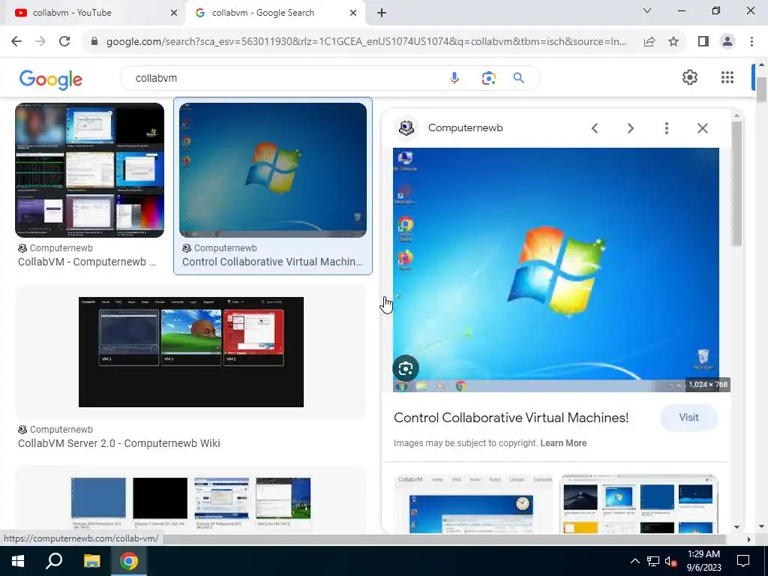View site information lock icon

coord(94,42)
